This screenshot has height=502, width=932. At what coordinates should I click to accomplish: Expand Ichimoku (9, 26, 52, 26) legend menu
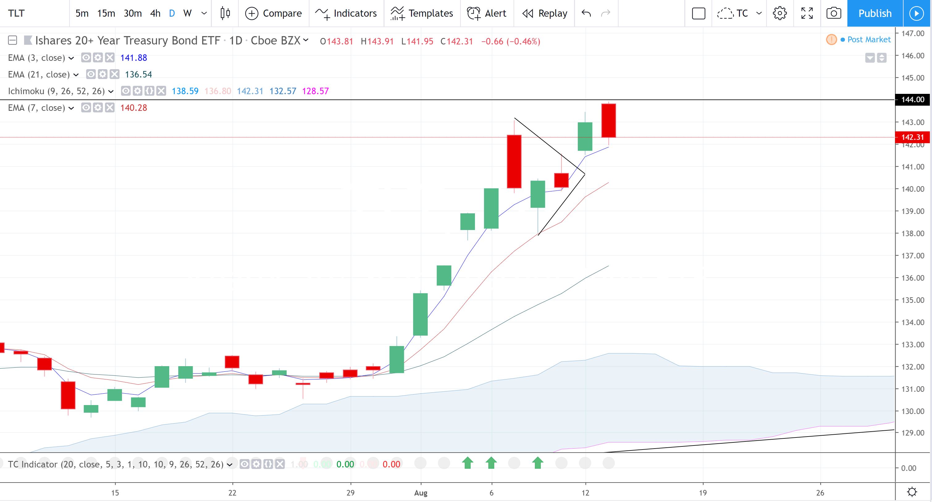(111, 91)
